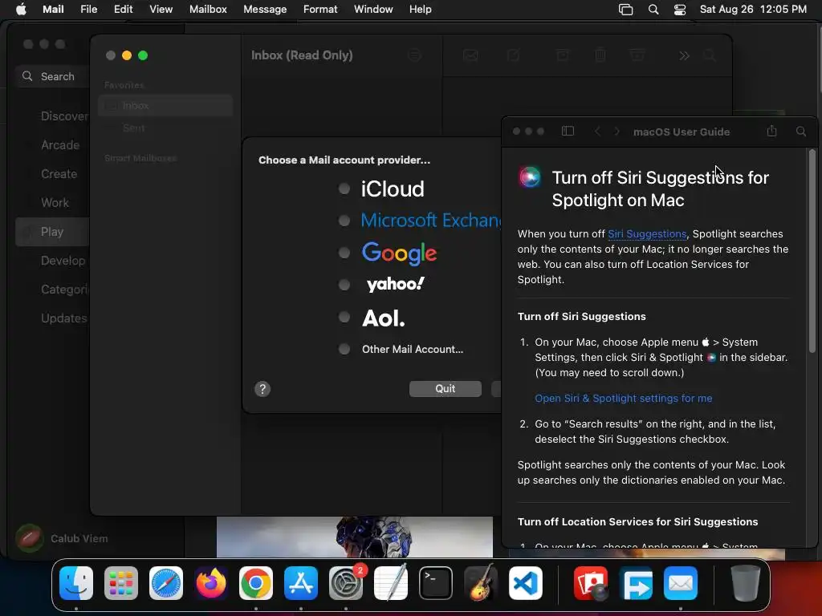822x616 pixels.
Task: Go forward in the macOS User Guide
Action: point(617,132)
